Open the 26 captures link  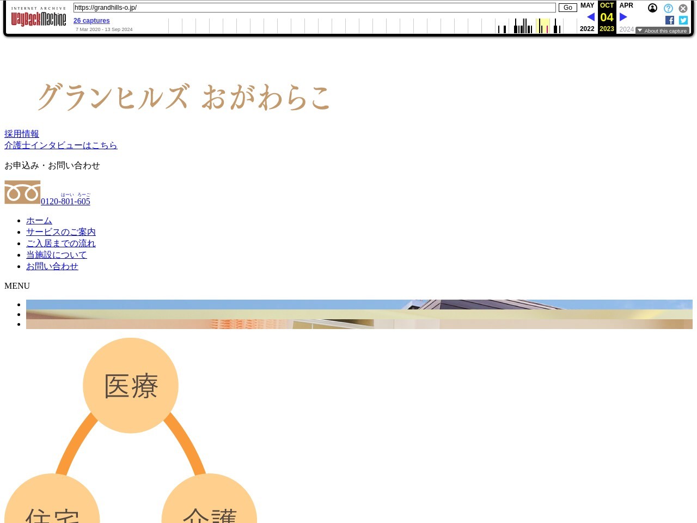coord(91,21)
